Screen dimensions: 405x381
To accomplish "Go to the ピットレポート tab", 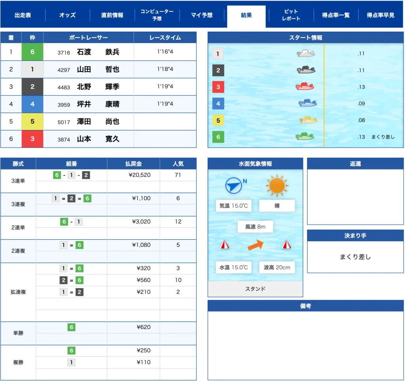I will coord(291,15).
